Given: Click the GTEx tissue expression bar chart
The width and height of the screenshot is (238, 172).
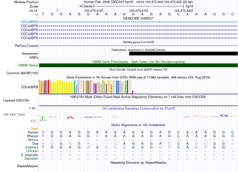Looking at the screenshot, I should click(x=86, y=87).
